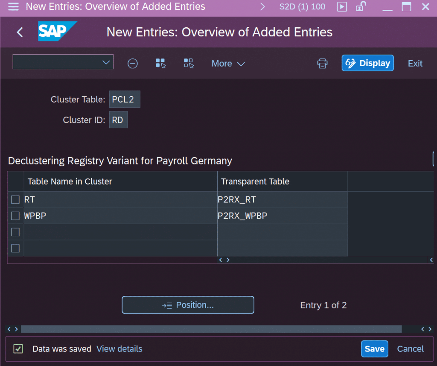Click the delete row minus icon

tap(132, 63)
